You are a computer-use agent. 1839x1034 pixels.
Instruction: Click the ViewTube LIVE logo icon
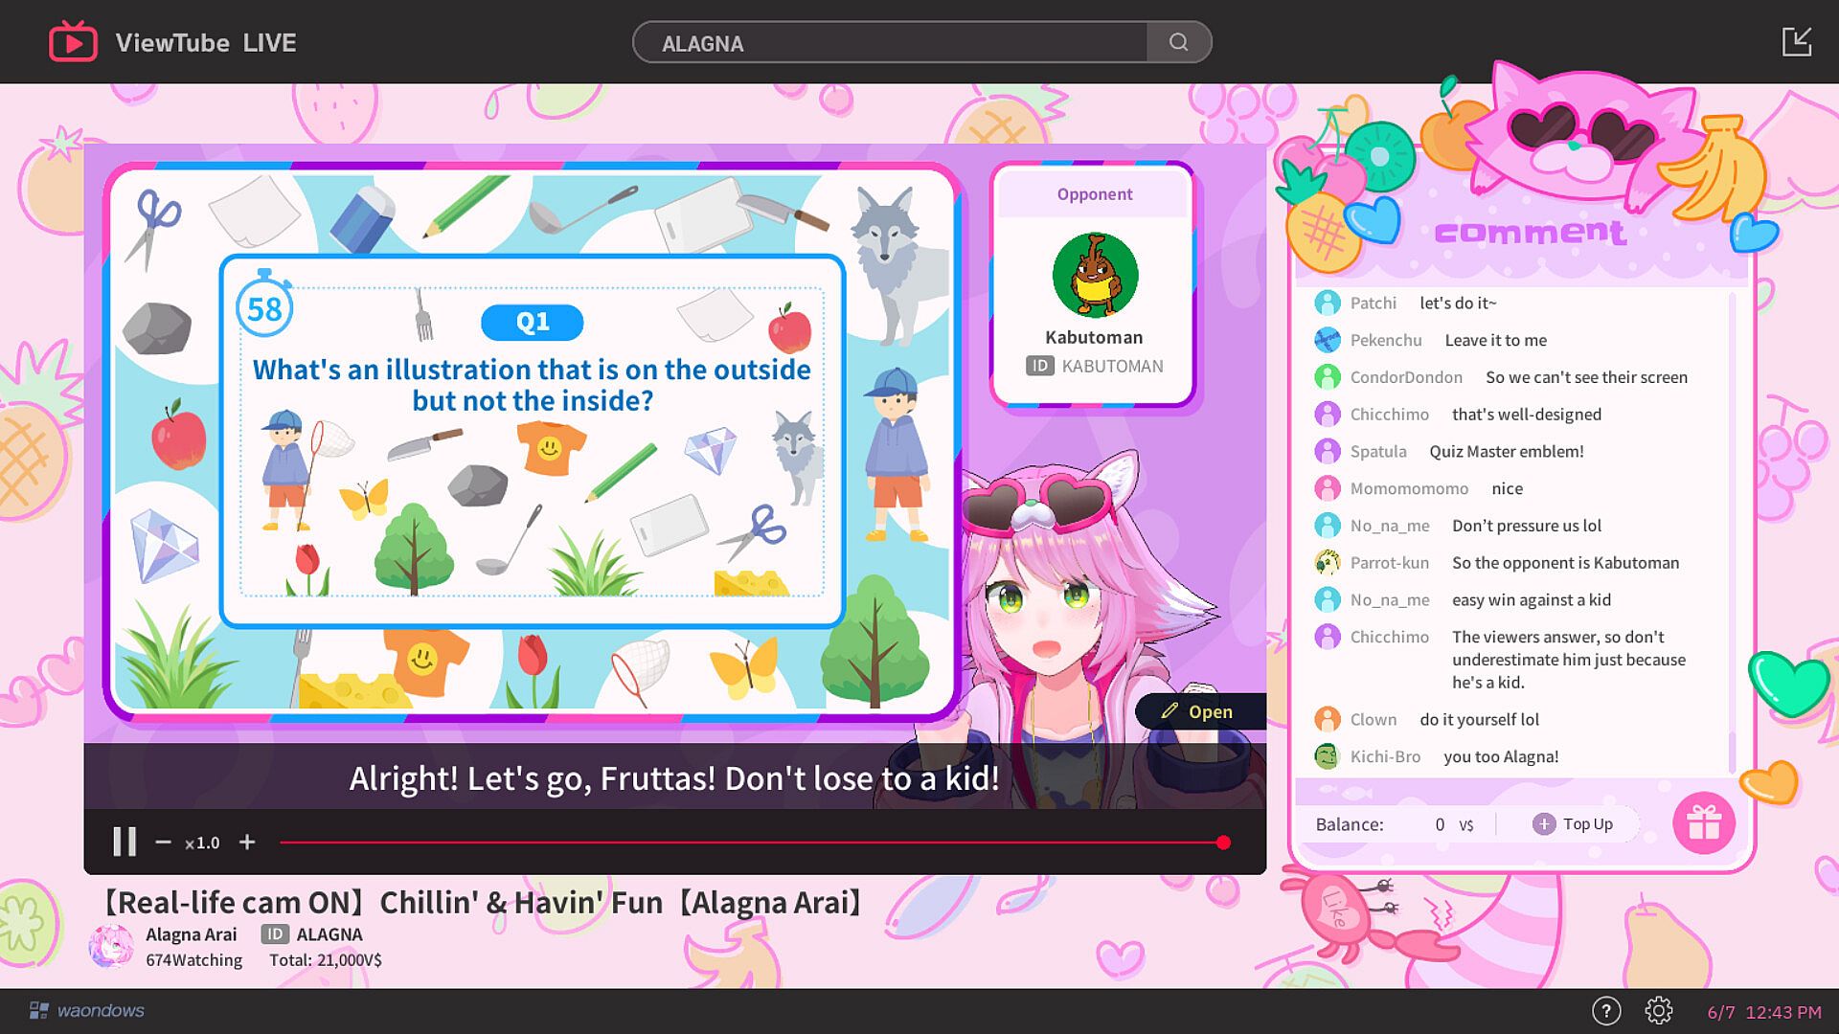point(73,42)
